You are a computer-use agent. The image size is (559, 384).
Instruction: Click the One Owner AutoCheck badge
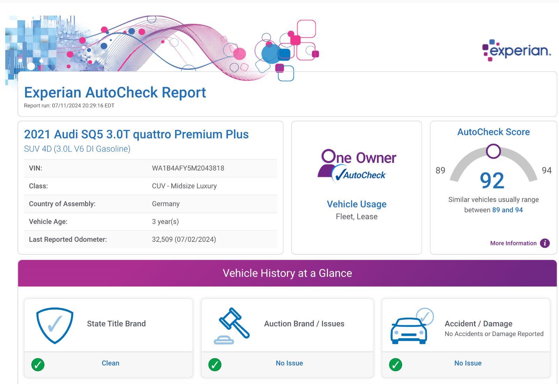pyautogui.click(x=357, y=166)
